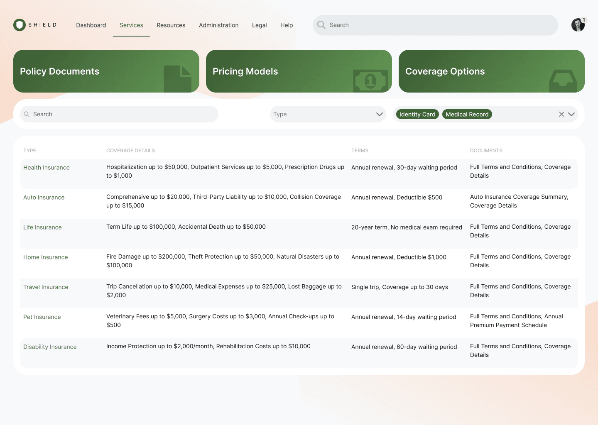Toggle the Medical Record tag filter
This screenshot has width=598, height=425.
[467, 114]
